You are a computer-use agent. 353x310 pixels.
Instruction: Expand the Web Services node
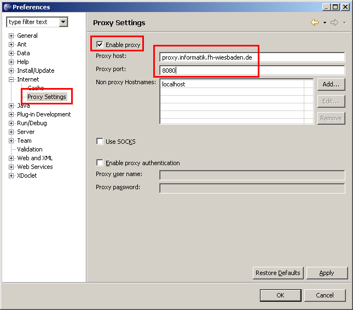click(11, 167)
